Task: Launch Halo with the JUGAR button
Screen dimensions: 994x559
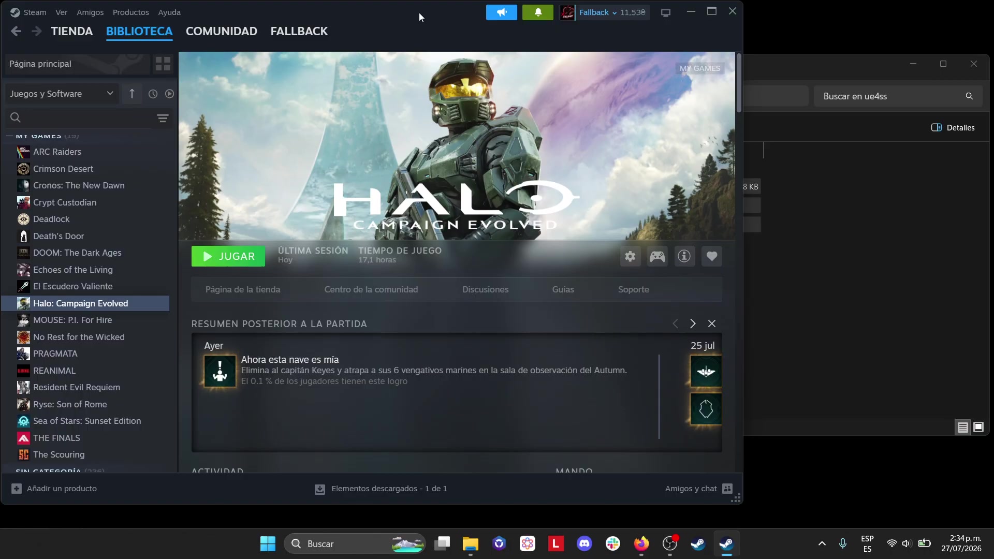Action: pos(228,256)
